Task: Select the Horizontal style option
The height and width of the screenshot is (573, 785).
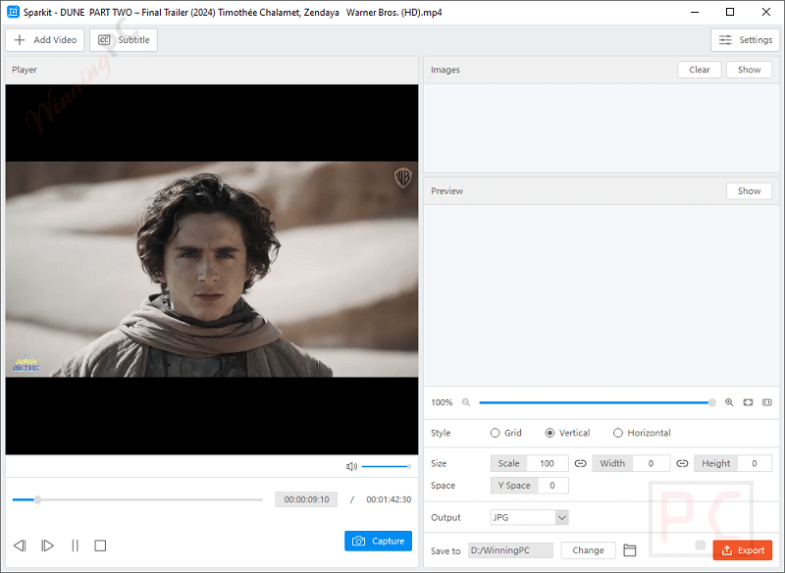Action: pyautogui.click(x=642, y=433)
